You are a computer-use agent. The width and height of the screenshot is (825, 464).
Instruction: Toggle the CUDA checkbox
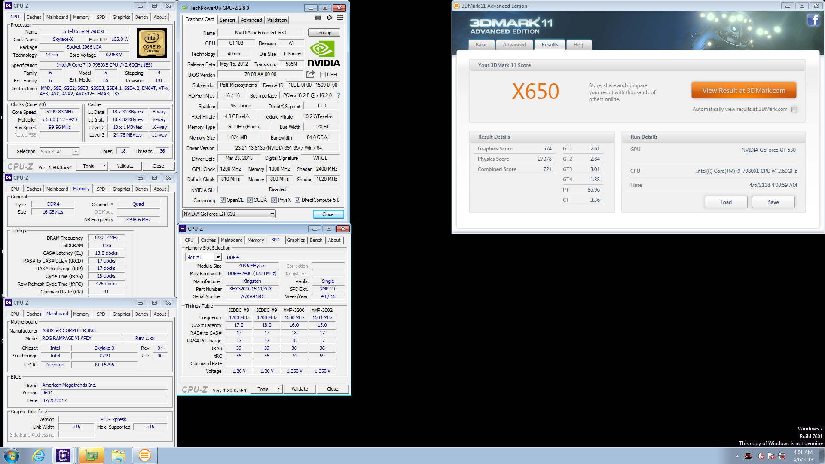[250, 200]
